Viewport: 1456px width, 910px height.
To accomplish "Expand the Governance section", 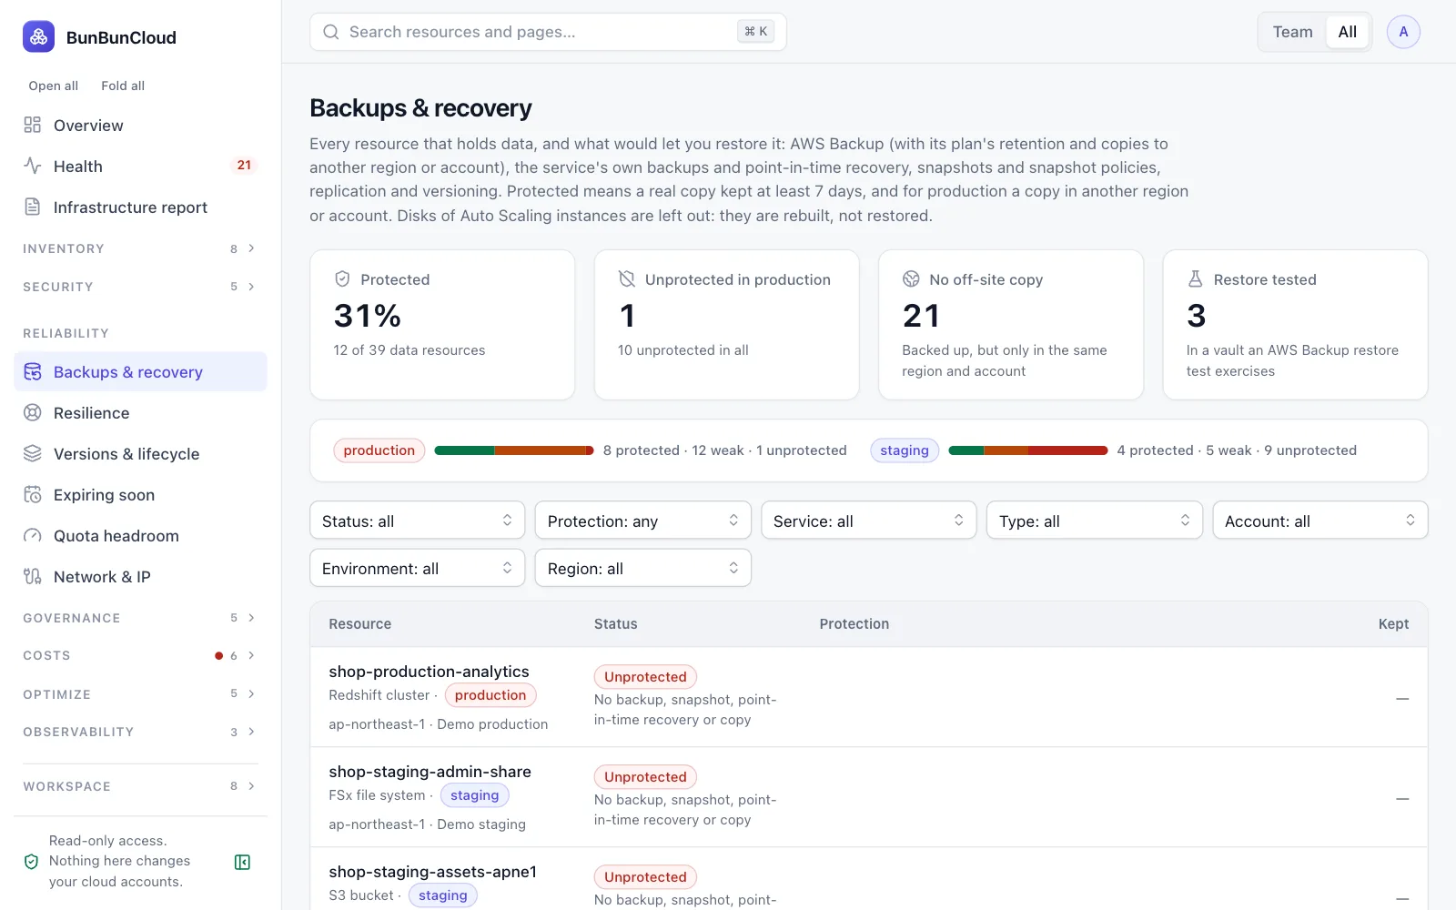I will (x=140, y=618).
